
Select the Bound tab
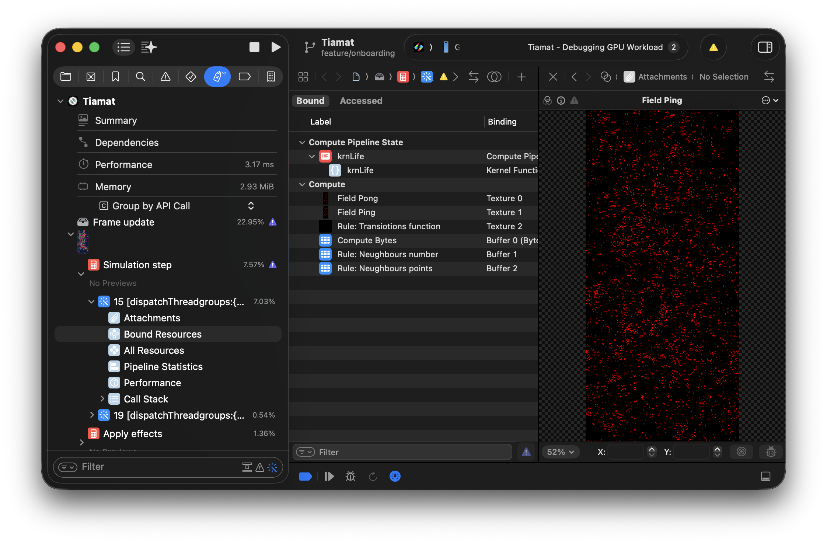310,101
